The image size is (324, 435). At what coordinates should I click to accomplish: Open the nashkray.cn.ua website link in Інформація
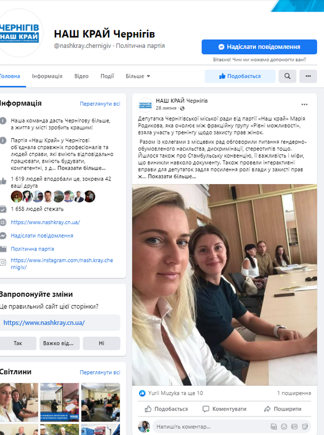coord(46,222)
